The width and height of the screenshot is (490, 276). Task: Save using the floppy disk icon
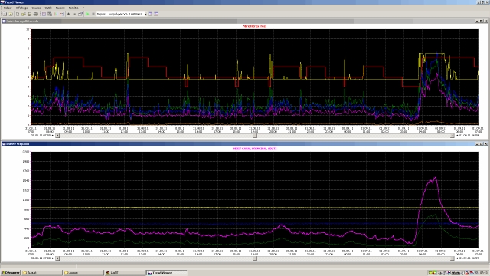click(x=29, y=14)
